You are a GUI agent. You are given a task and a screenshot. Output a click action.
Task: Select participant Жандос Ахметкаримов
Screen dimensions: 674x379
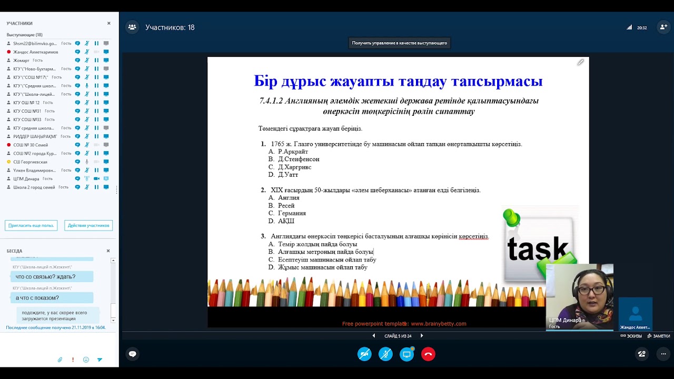36,52
